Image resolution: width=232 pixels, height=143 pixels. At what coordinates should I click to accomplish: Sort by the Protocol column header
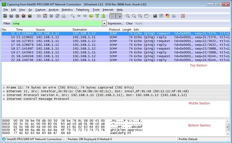pos(115,30)
